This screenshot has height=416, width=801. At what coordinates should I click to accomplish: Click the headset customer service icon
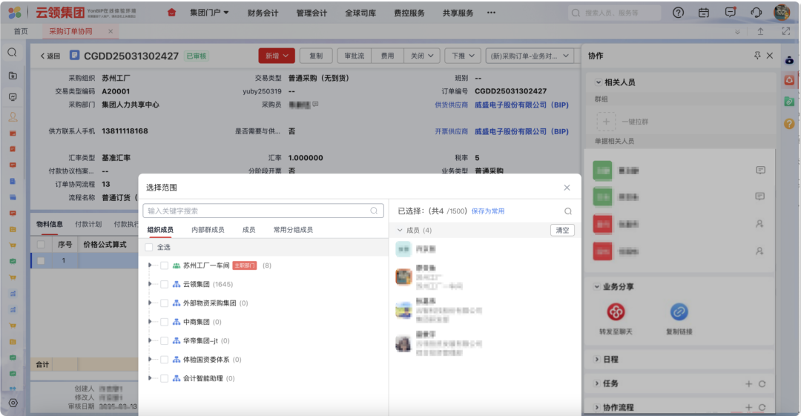click(756, 13)
